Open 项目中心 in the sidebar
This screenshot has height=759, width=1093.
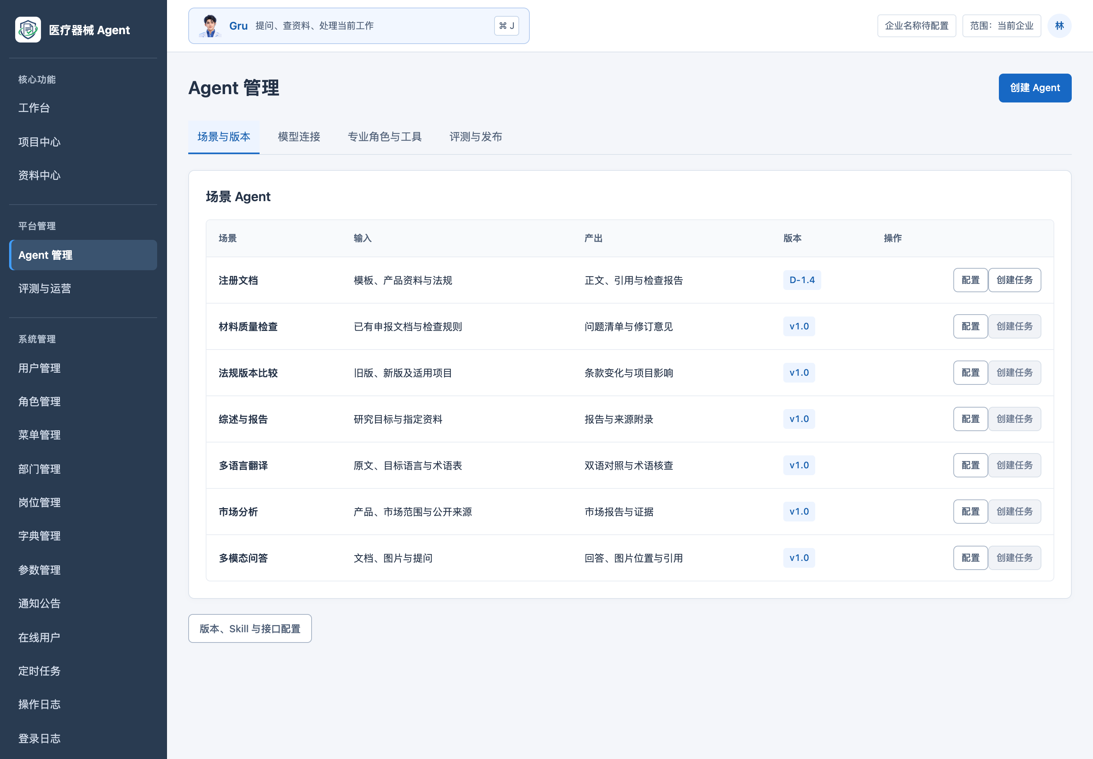pos(83,142)
